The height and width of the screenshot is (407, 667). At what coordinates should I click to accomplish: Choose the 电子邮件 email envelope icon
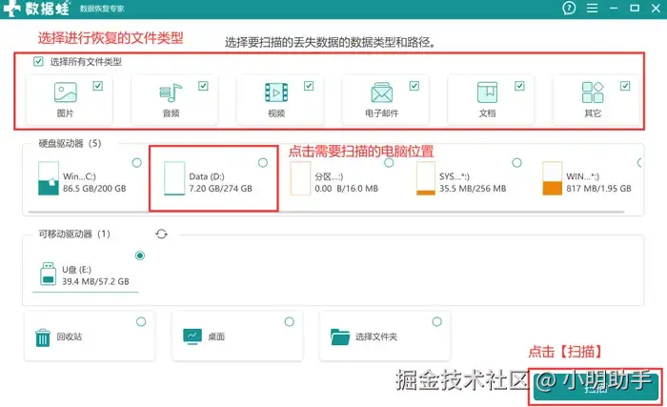[x=381, y=92]
